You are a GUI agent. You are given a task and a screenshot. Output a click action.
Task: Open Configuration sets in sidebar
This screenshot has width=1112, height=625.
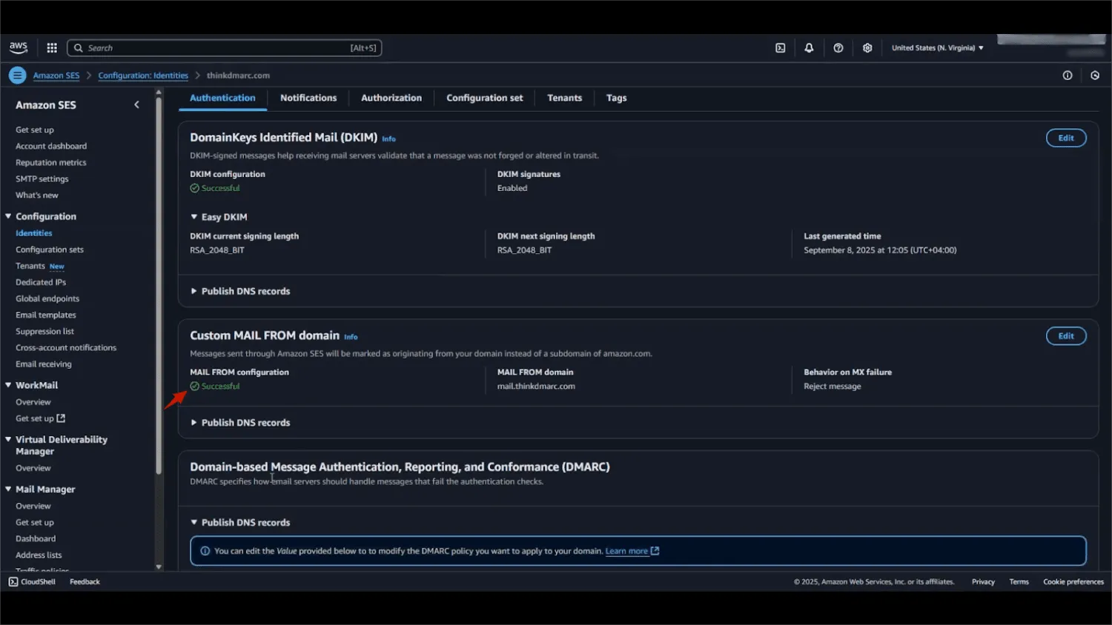50,250
